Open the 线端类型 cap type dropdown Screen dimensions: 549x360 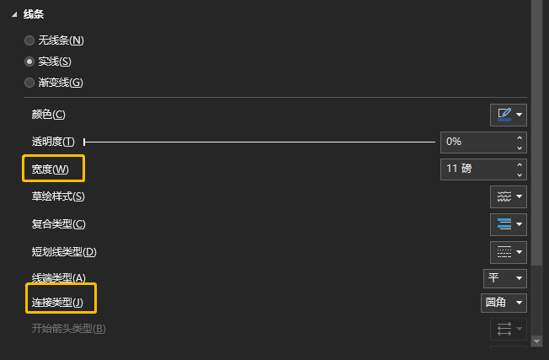point(505,277)
